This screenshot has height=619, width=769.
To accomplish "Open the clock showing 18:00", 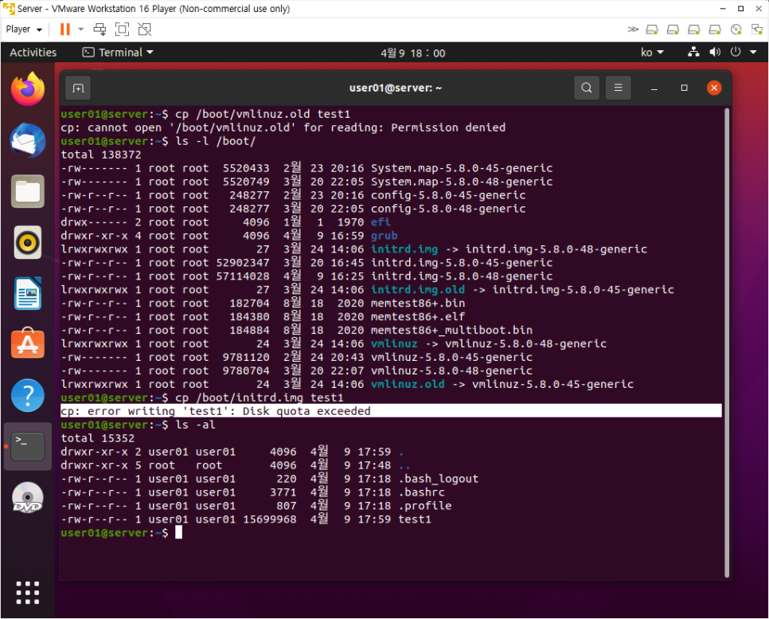I will (413, 53).
